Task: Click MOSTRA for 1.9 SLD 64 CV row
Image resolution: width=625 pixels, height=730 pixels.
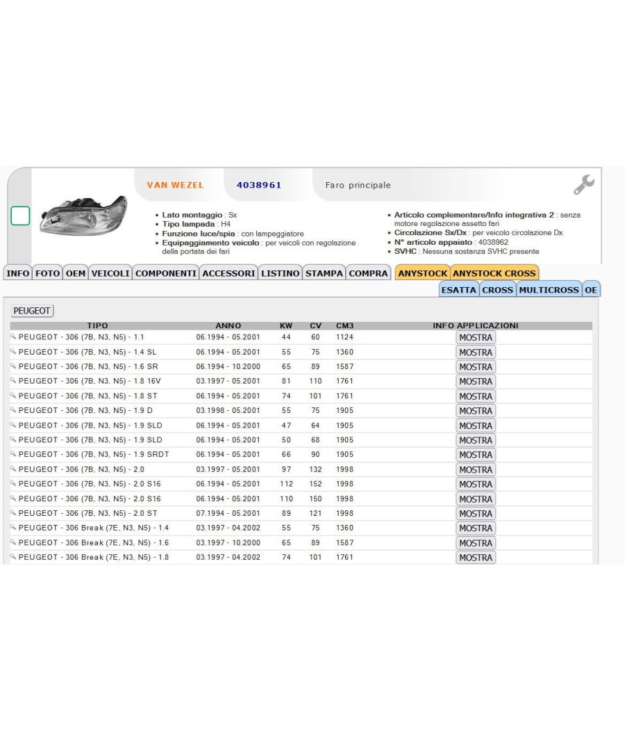Action: click(x=476, y=425)
